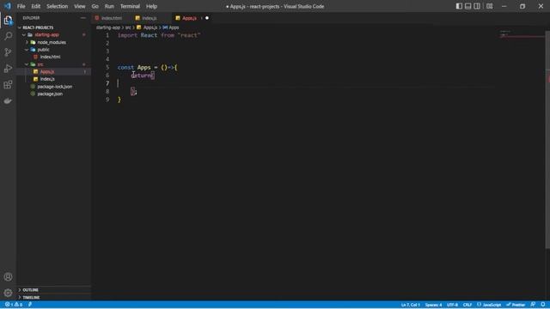This screenshot has height=309, width=550.
Task: Click the import React line of code
Action: [159, 35]
